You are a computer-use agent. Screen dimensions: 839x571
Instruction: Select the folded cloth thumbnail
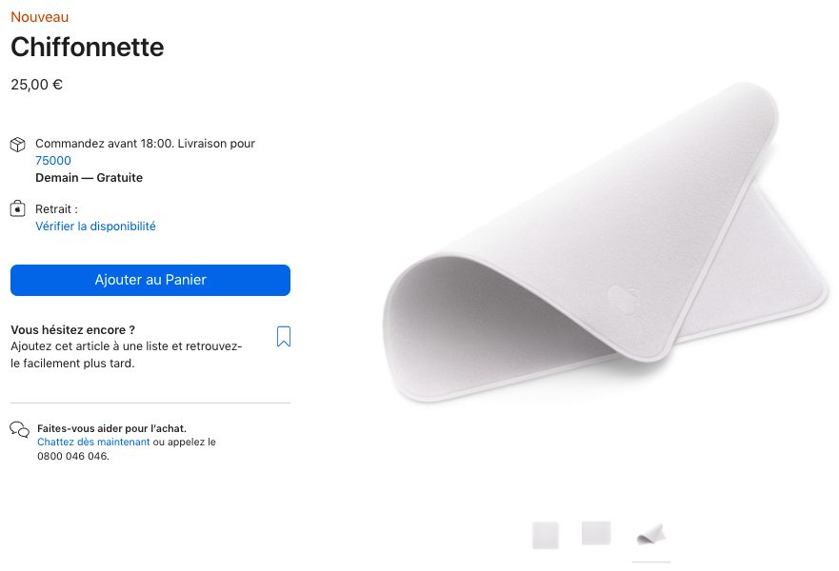tap(651, 534)
